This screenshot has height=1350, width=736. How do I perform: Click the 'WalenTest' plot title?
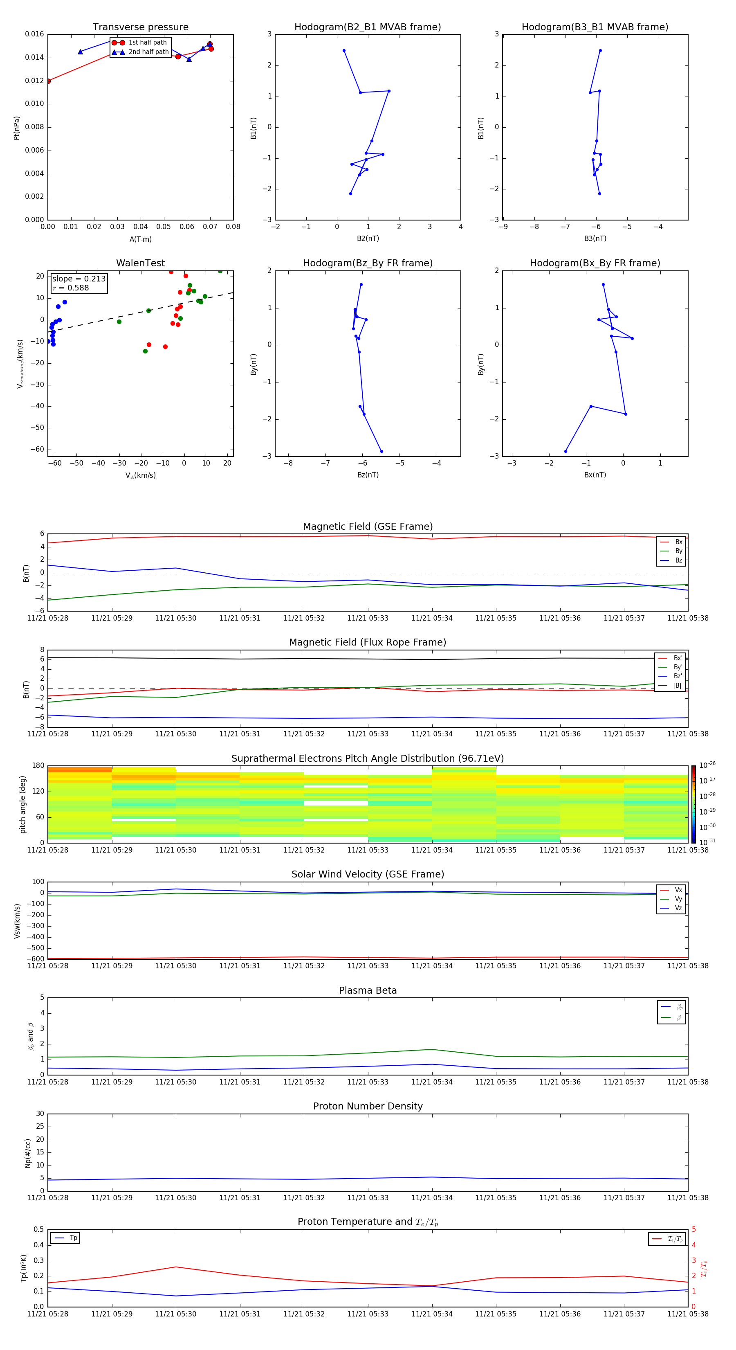(x=140, y=263)
